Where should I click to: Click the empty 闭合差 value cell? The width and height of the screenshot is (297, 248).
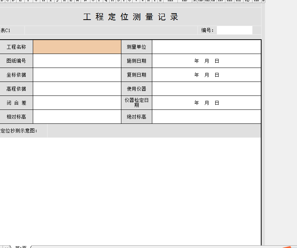77,103
